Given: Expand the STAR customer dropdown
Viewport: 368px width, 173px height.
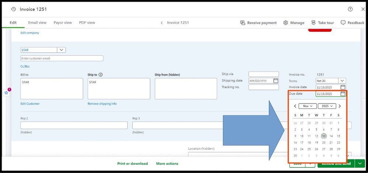Looking at the screenshot, I should coord(61,50).
